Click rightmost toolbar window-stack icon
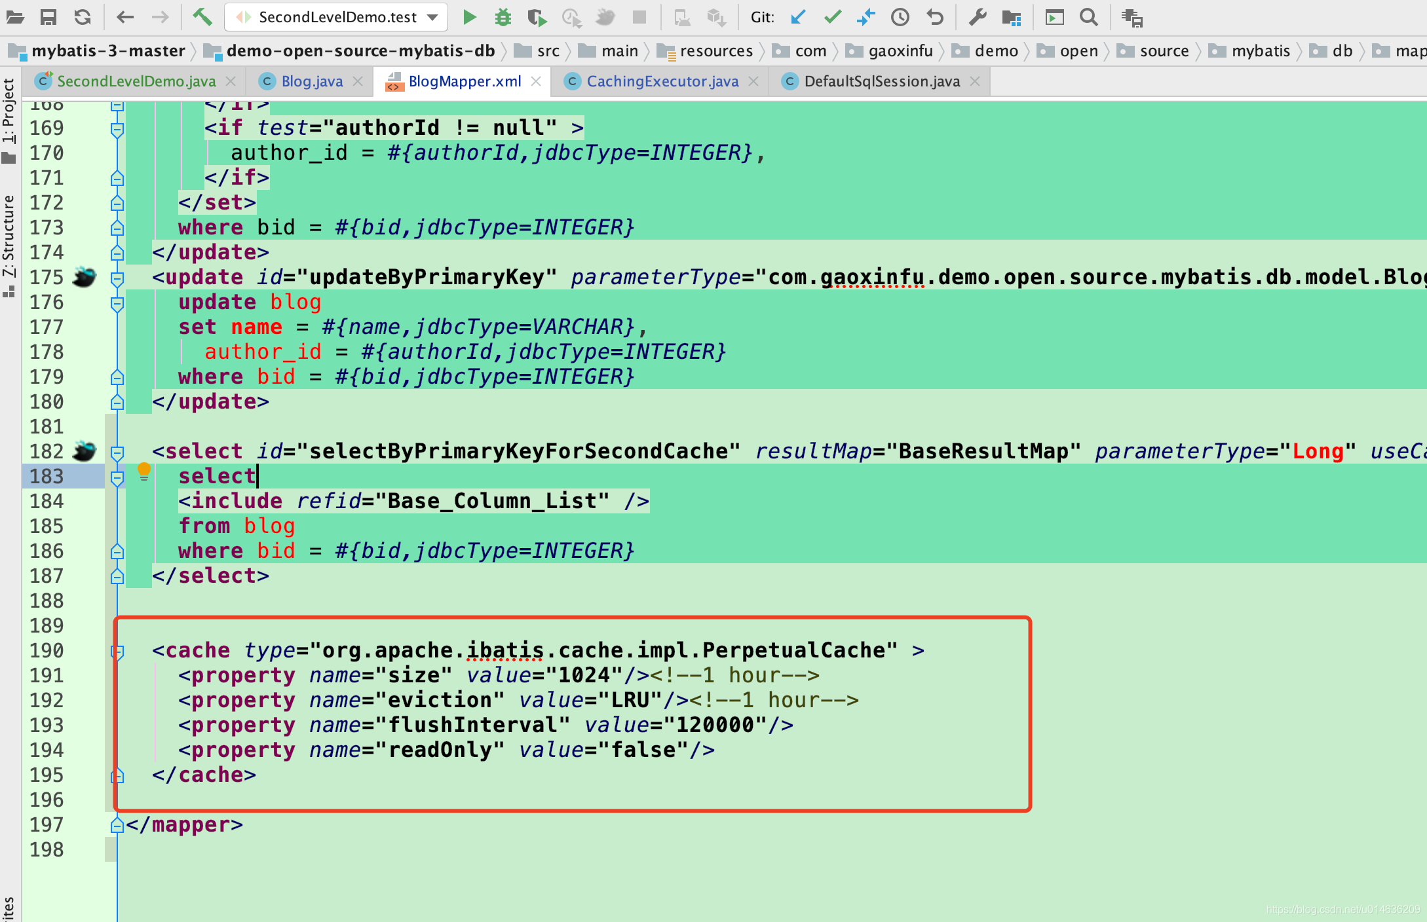Screen dimensions: 1427x922 coord(1132,18)
